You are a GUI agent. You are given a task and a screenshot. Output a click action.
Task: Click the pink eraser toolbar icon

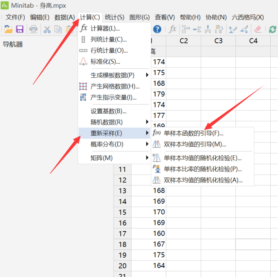click(x=258, y=29)
